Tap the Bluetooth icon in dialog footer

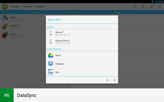114,80
